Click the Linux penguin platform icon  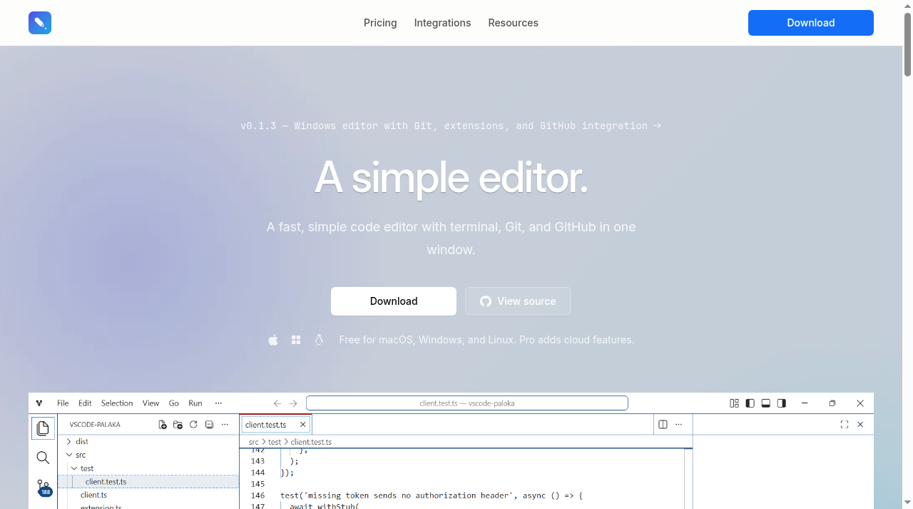tap(319, 340)
